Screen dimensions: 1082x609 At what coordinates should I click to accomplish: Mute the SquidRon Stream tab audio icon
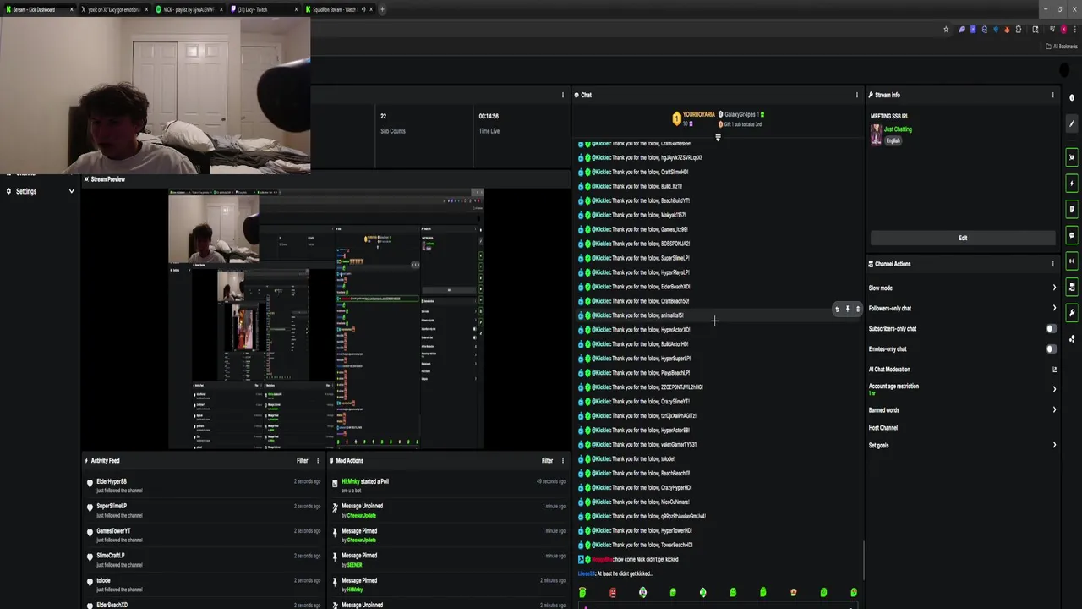[x=364, y=9]
